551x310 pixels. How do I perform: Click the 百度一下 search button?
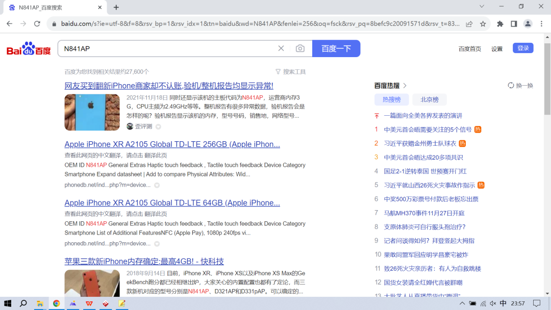336,48
